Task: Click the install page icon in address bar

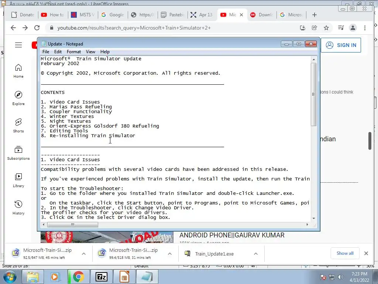Action: point(303,28)
